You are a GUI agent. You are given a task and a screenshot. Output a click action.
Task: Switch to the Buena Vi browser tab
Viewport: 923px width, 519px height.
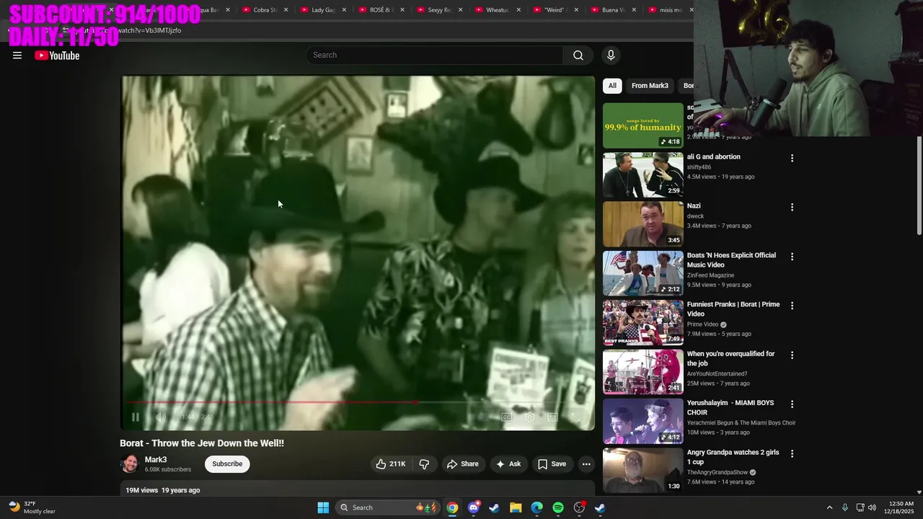pos(612,10)
